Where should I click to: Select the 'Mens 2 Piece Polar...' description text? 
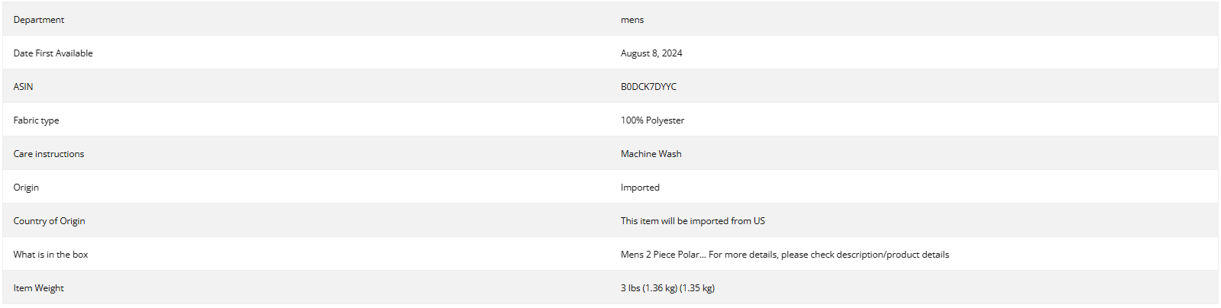663,255
